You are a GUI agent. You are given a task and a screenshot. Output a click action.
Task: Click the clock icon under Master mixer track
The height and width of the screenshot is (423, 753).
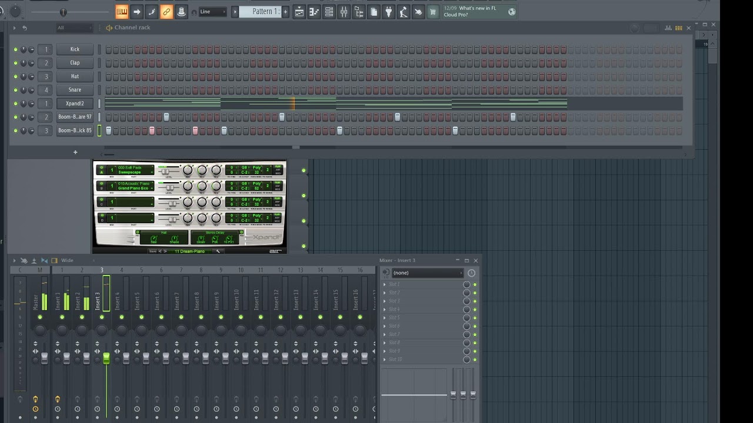pyautogui.click(x=35, y=409)
